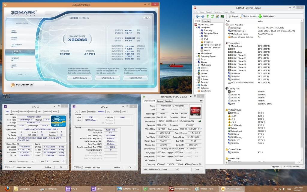This screenshot has height=192, width=307.
Task: Refresh AIDA64 with green circular arrows icon
Action: point(213,16)
